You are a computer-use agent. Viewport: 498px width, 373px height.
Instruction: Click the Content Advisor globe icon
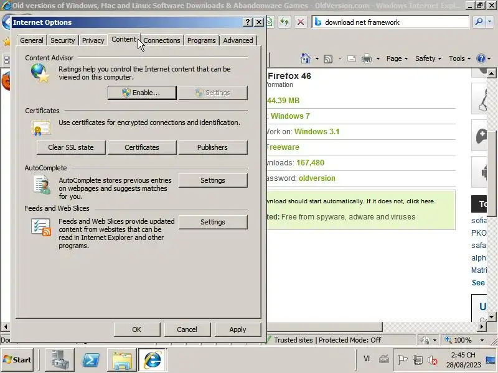(40, 73)
